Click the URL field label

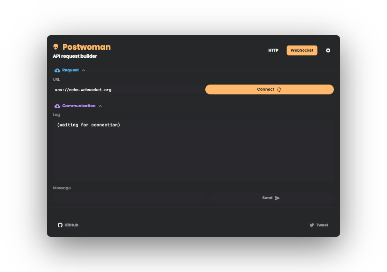pos(56,79)
